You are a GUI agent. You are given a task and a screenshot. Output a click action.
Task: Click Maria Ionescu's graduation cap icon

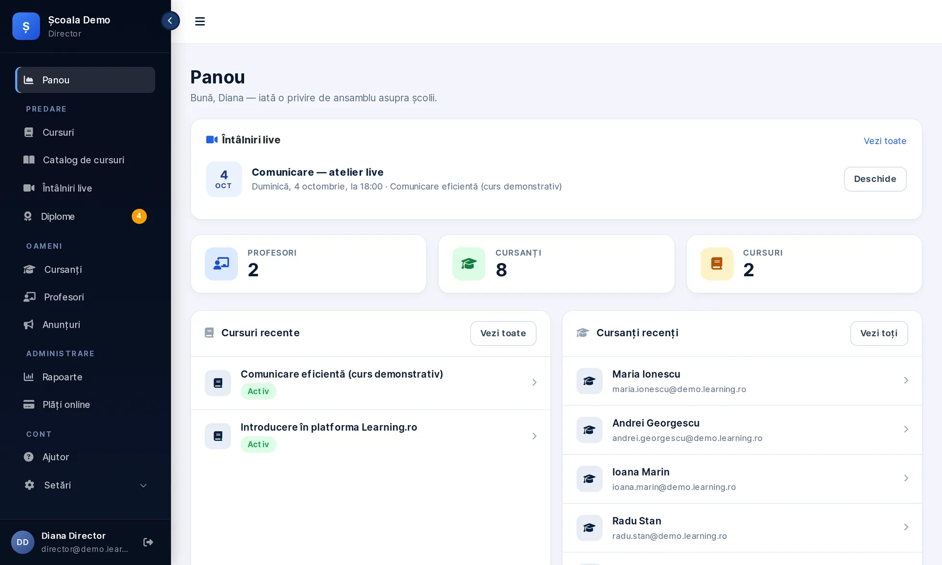click(x=589, y=381)
